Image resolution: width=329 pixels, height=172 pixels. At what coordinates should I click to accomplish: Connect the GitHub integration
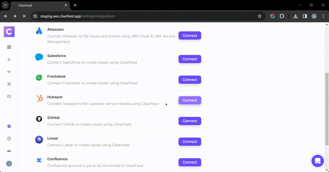click(x=190, y=121)
